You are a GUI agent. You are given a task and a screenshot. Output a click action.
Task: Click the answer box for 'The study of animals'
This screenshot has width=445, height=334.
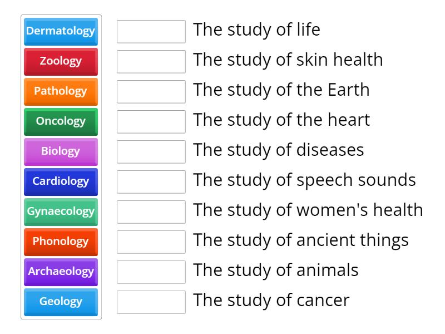151,272
